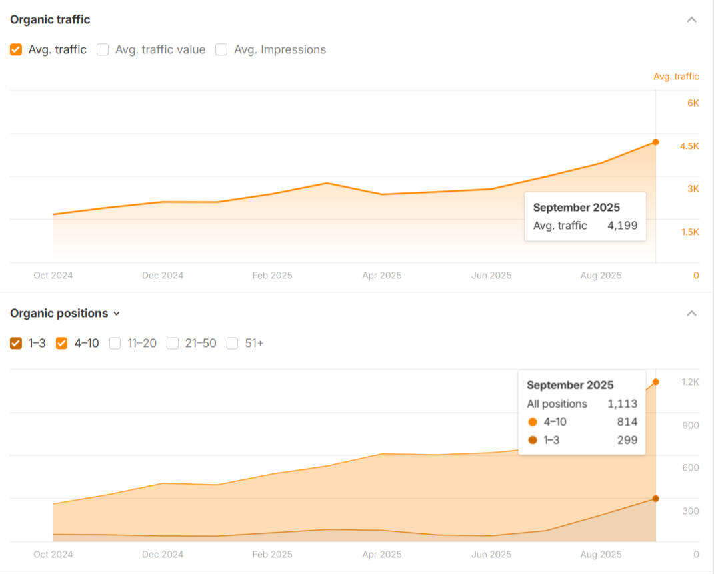This screenshot has width=714, height=574.
Task: Click the 1–3 series data point near 300
Action: [x=656, y=499]
